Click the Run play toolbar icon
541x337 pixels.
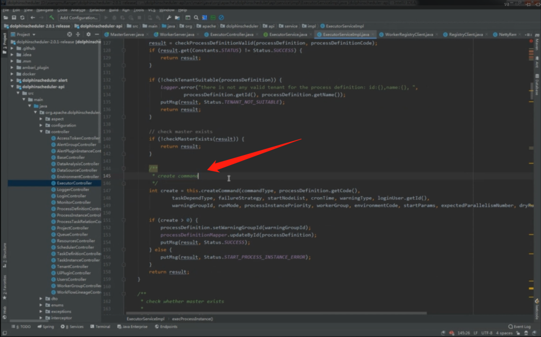(106, 17)
